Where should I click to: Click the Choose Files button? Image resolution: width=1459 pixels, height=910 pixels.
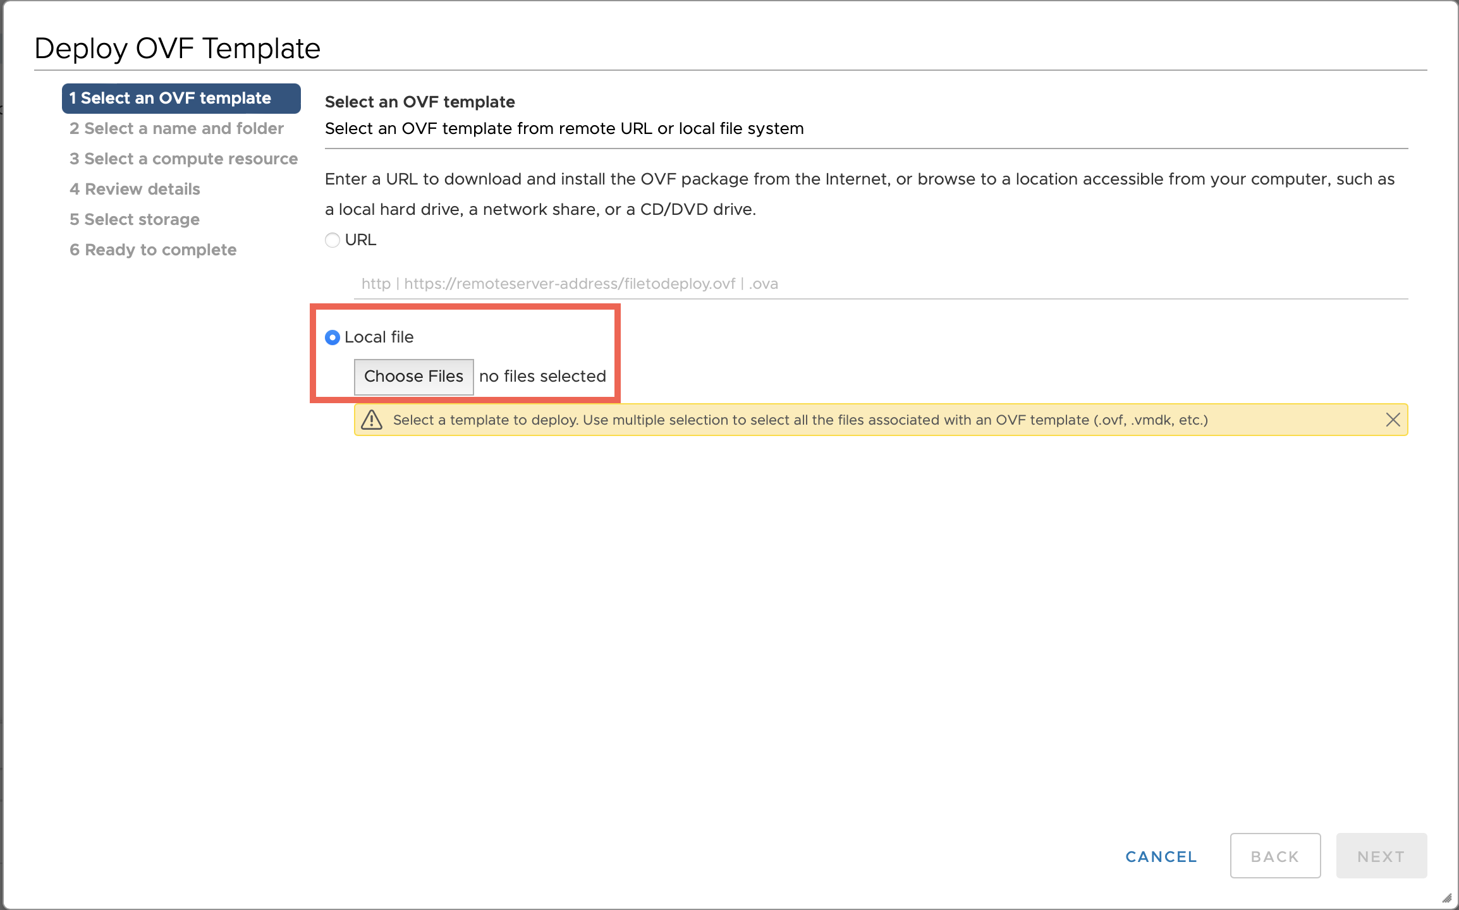(413, 377)
